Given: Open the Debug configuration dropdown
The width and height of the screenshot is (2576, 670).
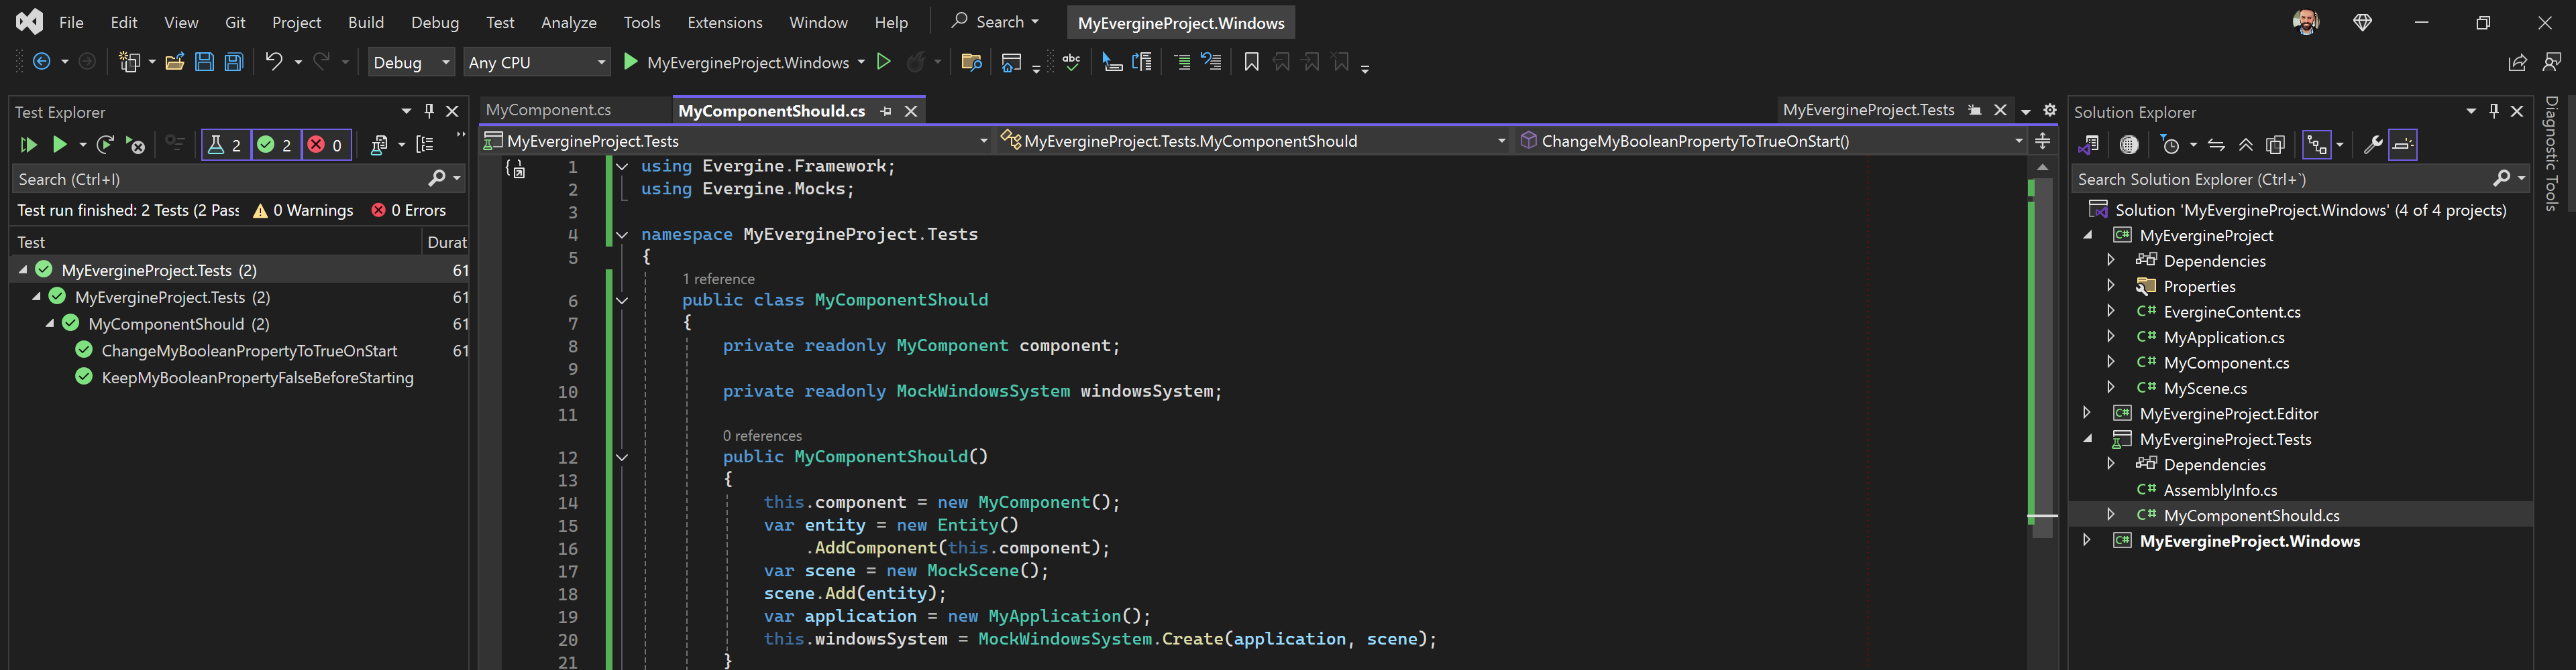Looking at the screenshot, I should click(x=411, y=62).
